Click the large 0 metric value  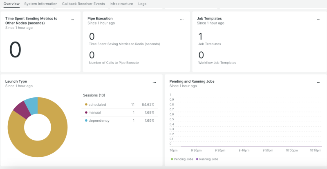click(x=15, y=50)
